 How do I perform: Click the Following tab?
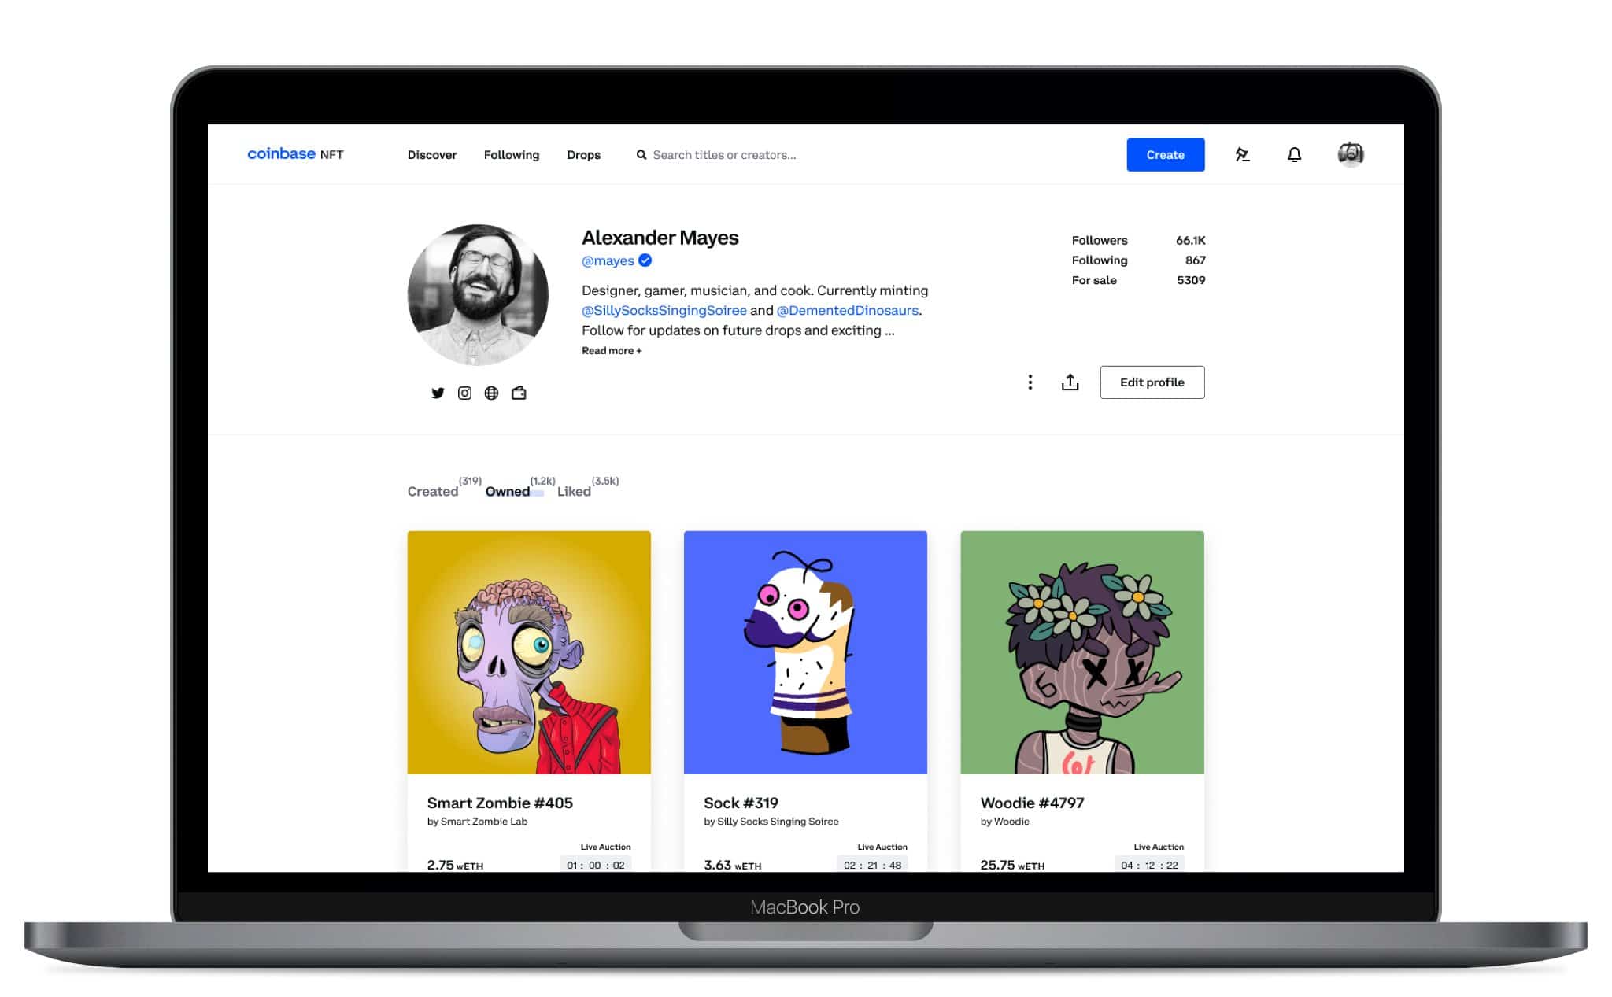click(510, 154)
